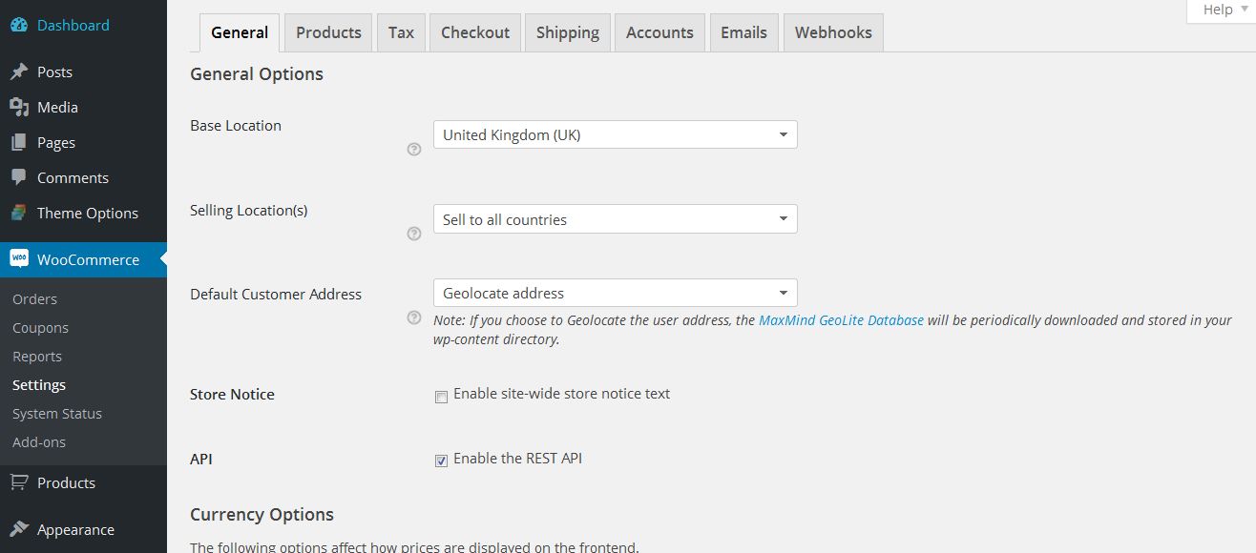Expand the Selling Location(s) dropdown

615,219
